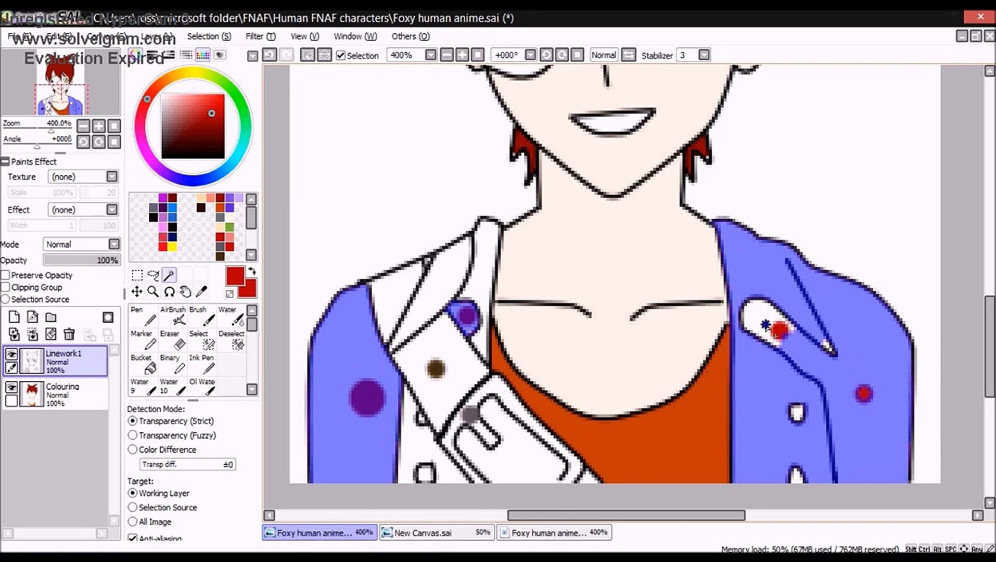Set the Target to All Image
This screenshot has height=562, width=996.
click(x=133, y=521)
